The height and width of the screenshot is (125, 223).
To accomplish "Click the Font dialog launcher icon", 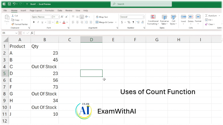I will click(68, 28).
